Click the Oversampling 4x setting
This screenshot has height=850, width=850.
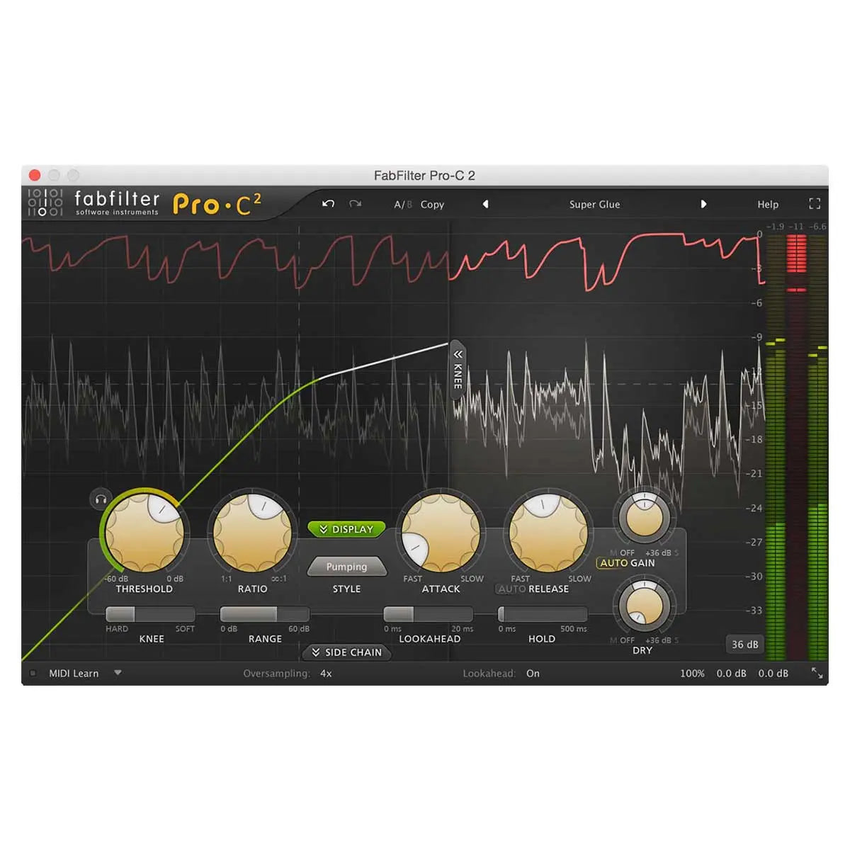click(x=326, y=674)
